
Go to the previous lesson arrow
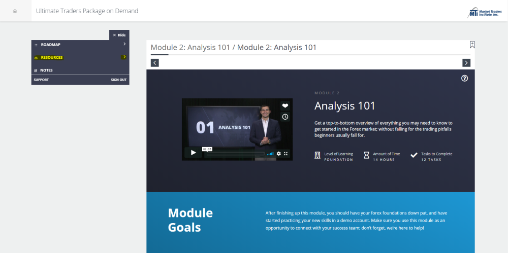coord(155,63)
